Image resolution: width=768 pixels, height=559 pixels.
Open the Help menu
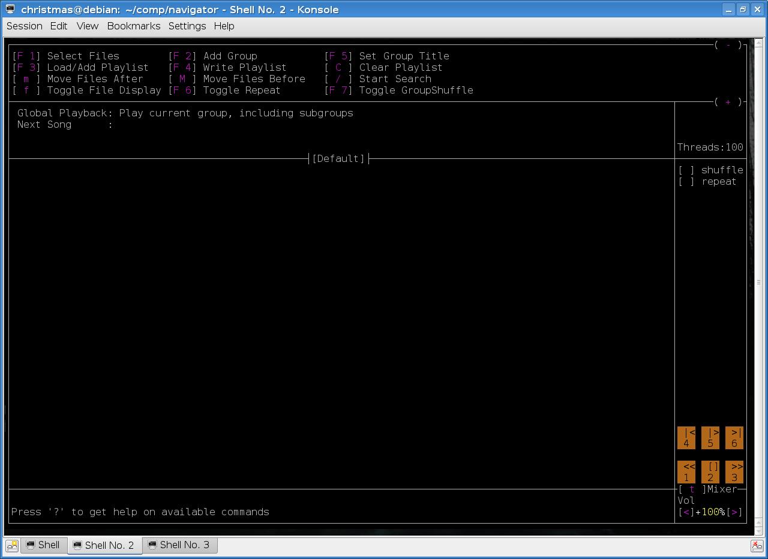click(x=224, y=26)
